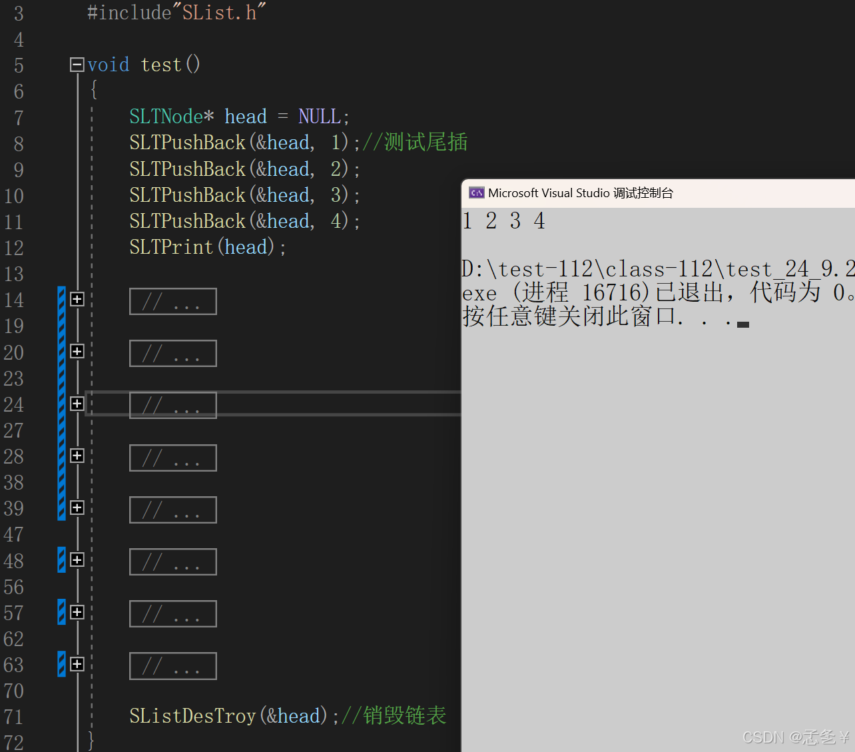855x752 pixels.
Task: Click the opening brace on line 6
Action: point(94,89)
